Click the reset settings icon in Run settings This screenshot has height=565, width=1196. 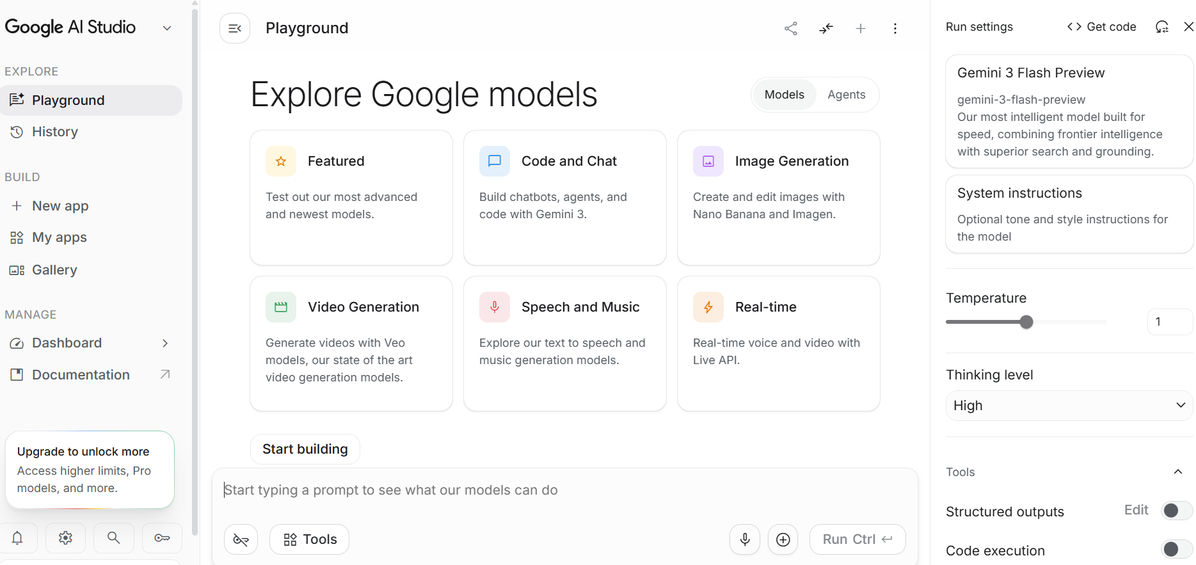coord(1162,27)
